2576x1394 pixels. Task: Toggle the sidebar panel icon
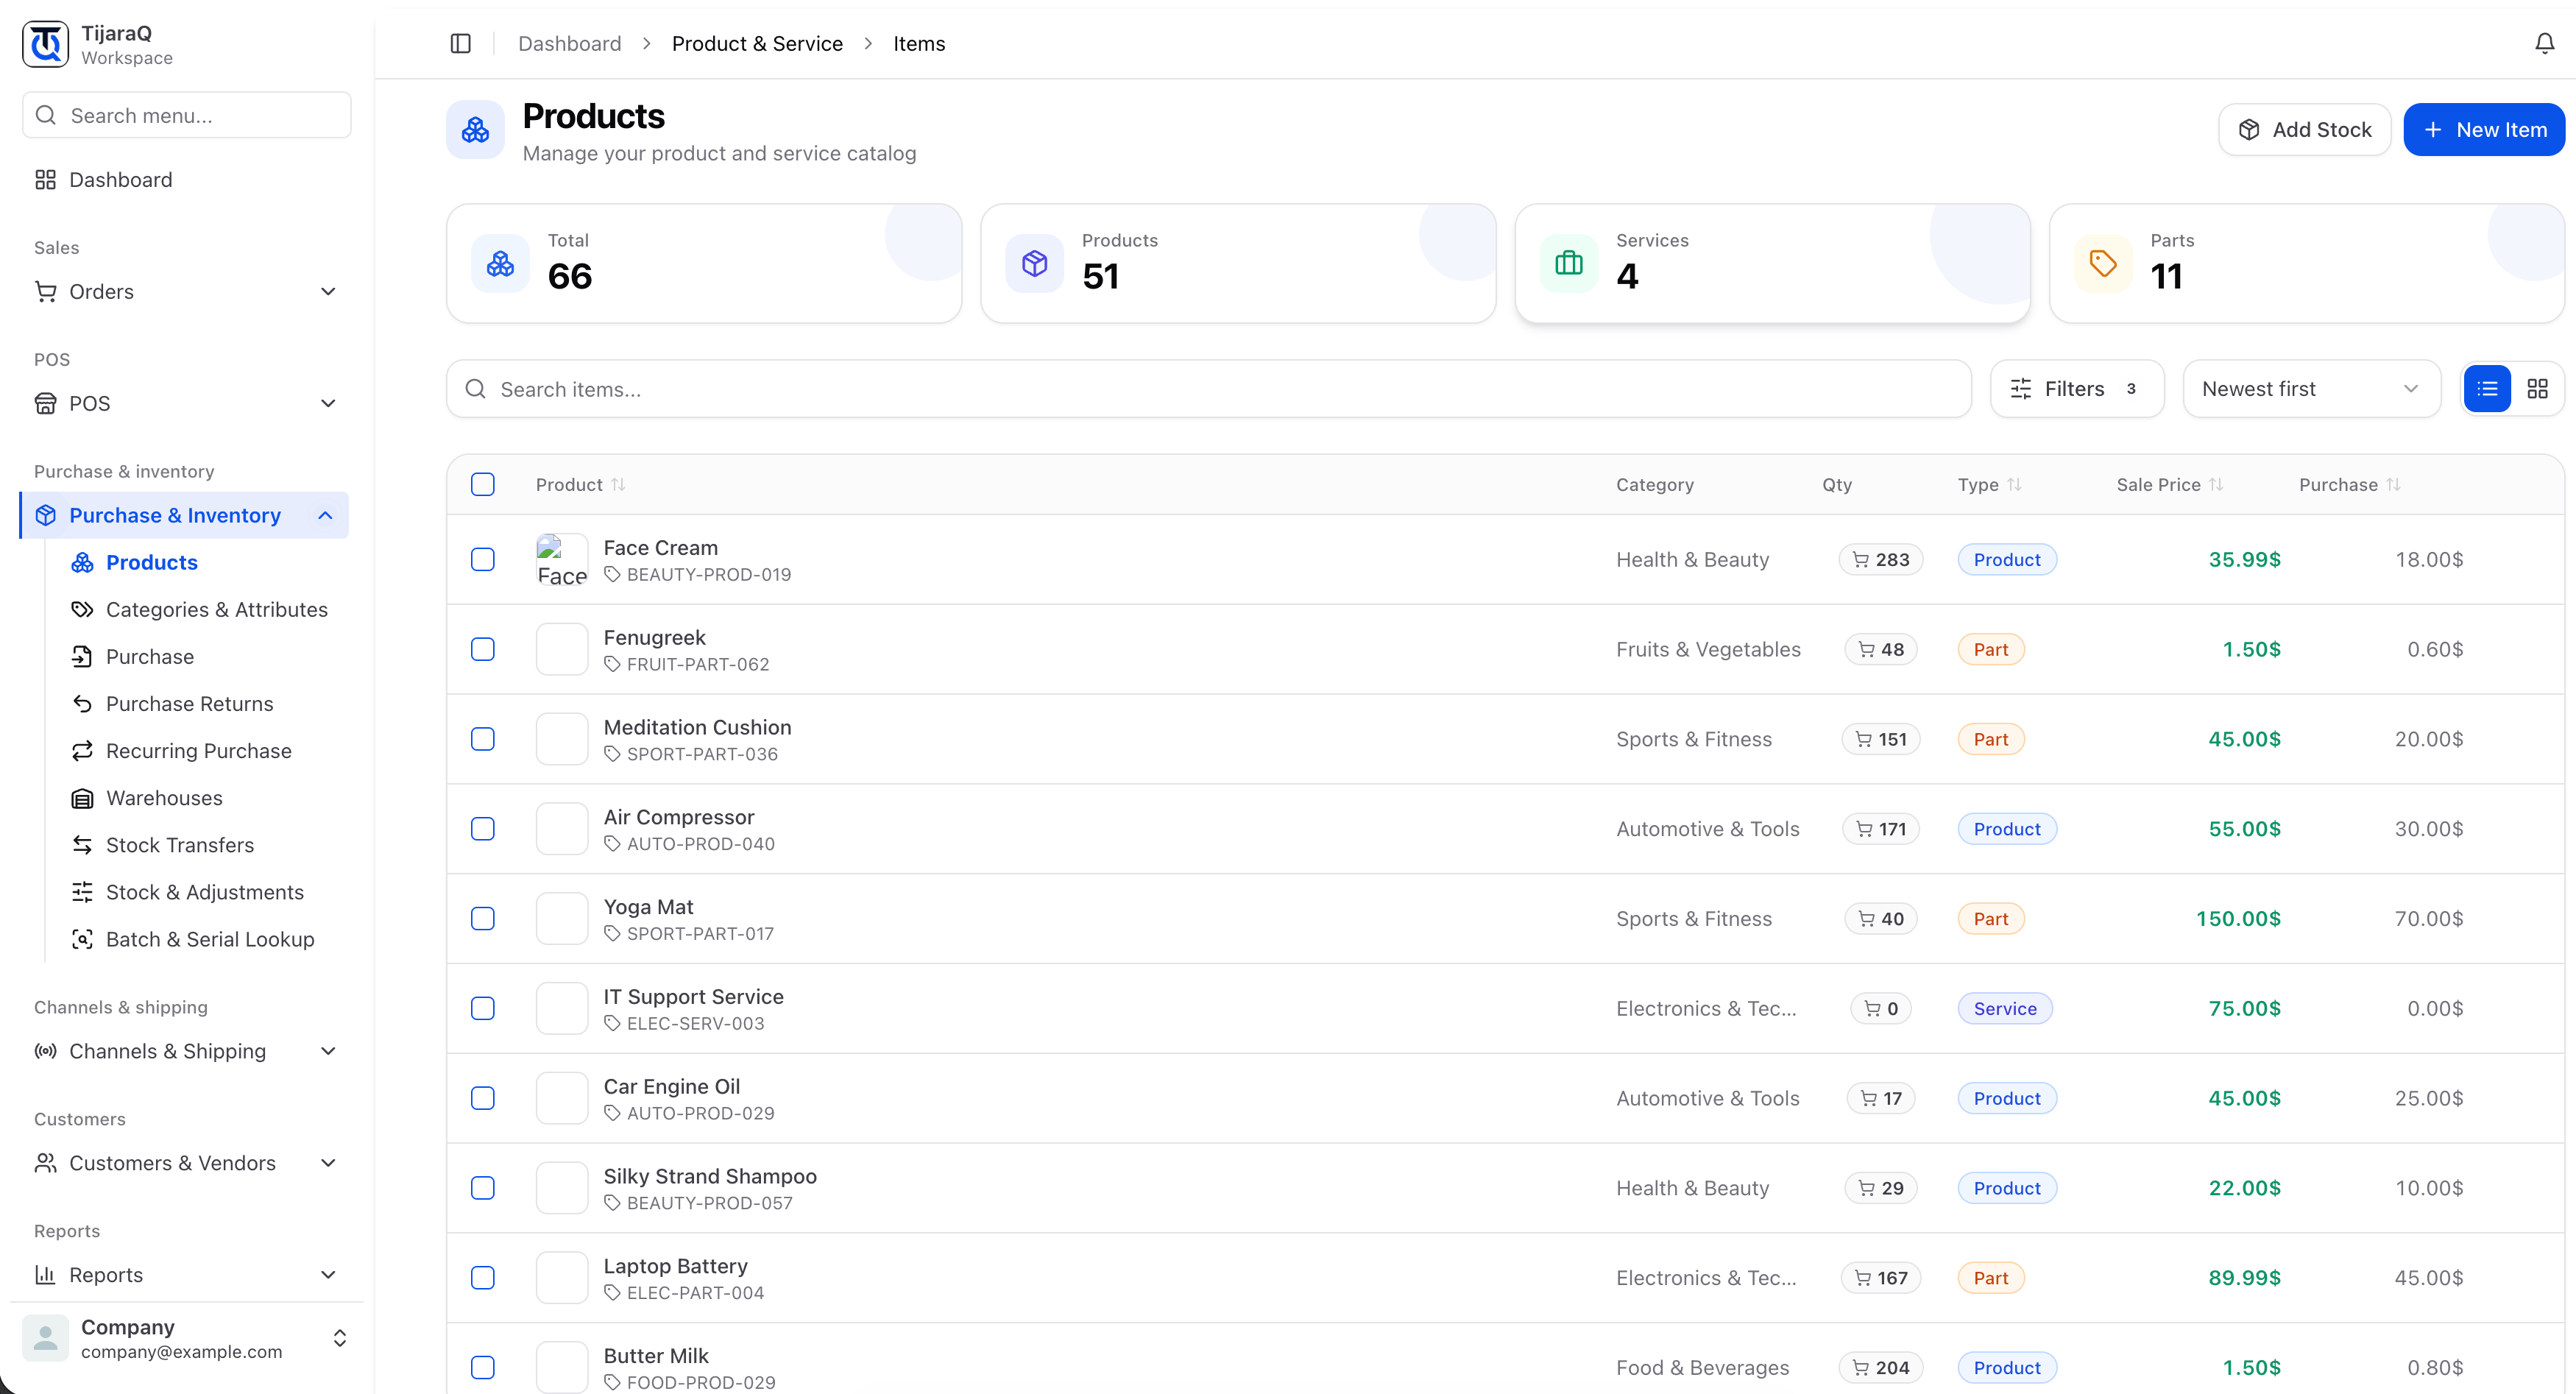pyautogui.click(x=460, y=44)
